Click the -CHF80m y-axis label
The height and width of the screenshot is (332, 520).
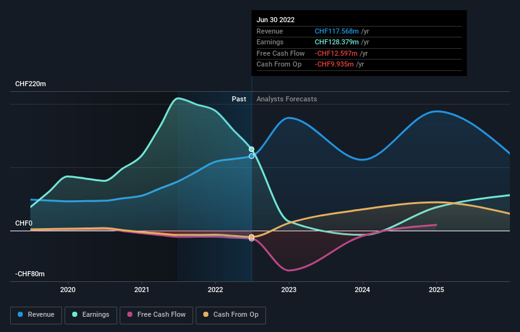[x=30, y=274]
